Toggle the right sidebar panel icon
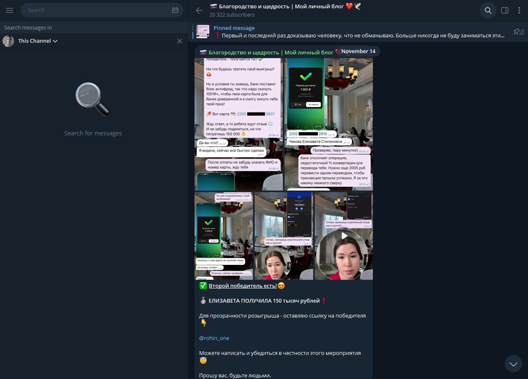The height and width of the screenshot is (379, 528). [x=505, y=10]
